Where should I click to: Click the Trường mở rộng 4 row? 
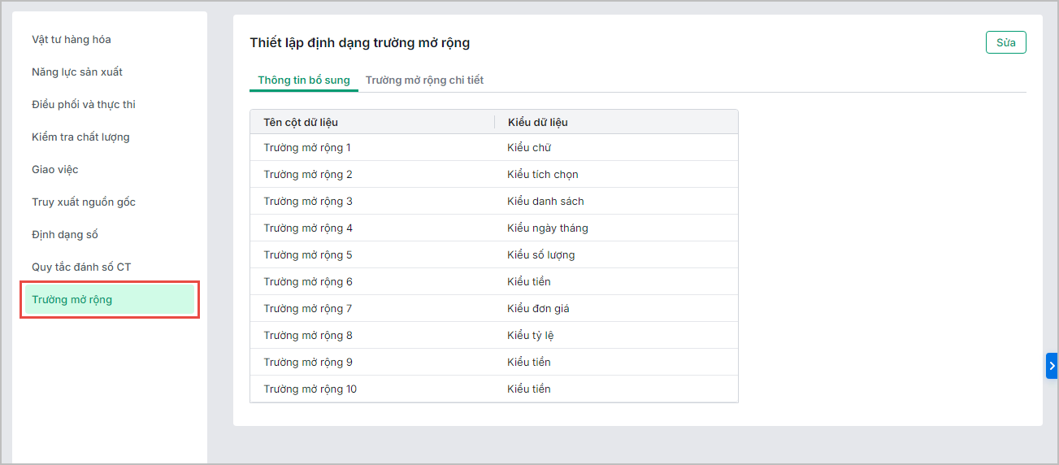click(x=308, y=228)
